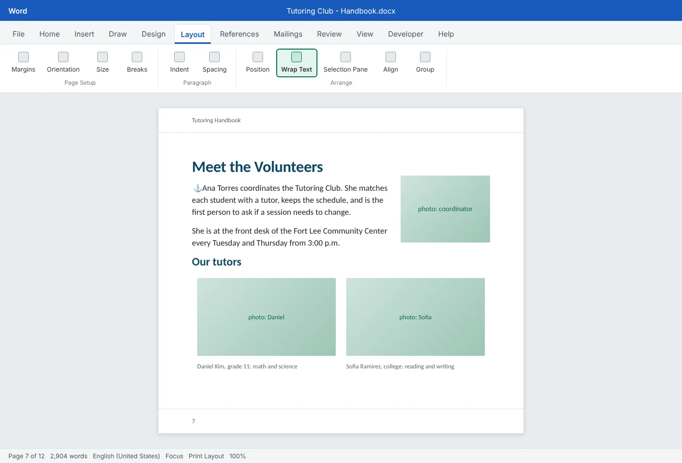The height and width of the screenshot is (463, 682).
Task: Click the paragraph about the Fort Lee Community Center
Action: (290, 237)
